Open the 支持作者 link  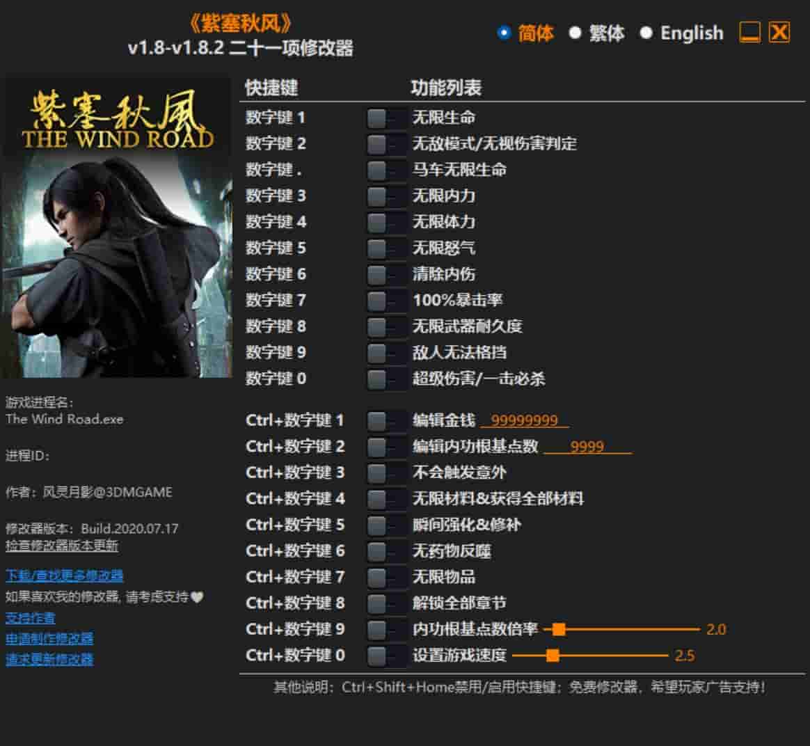(31, 618)
